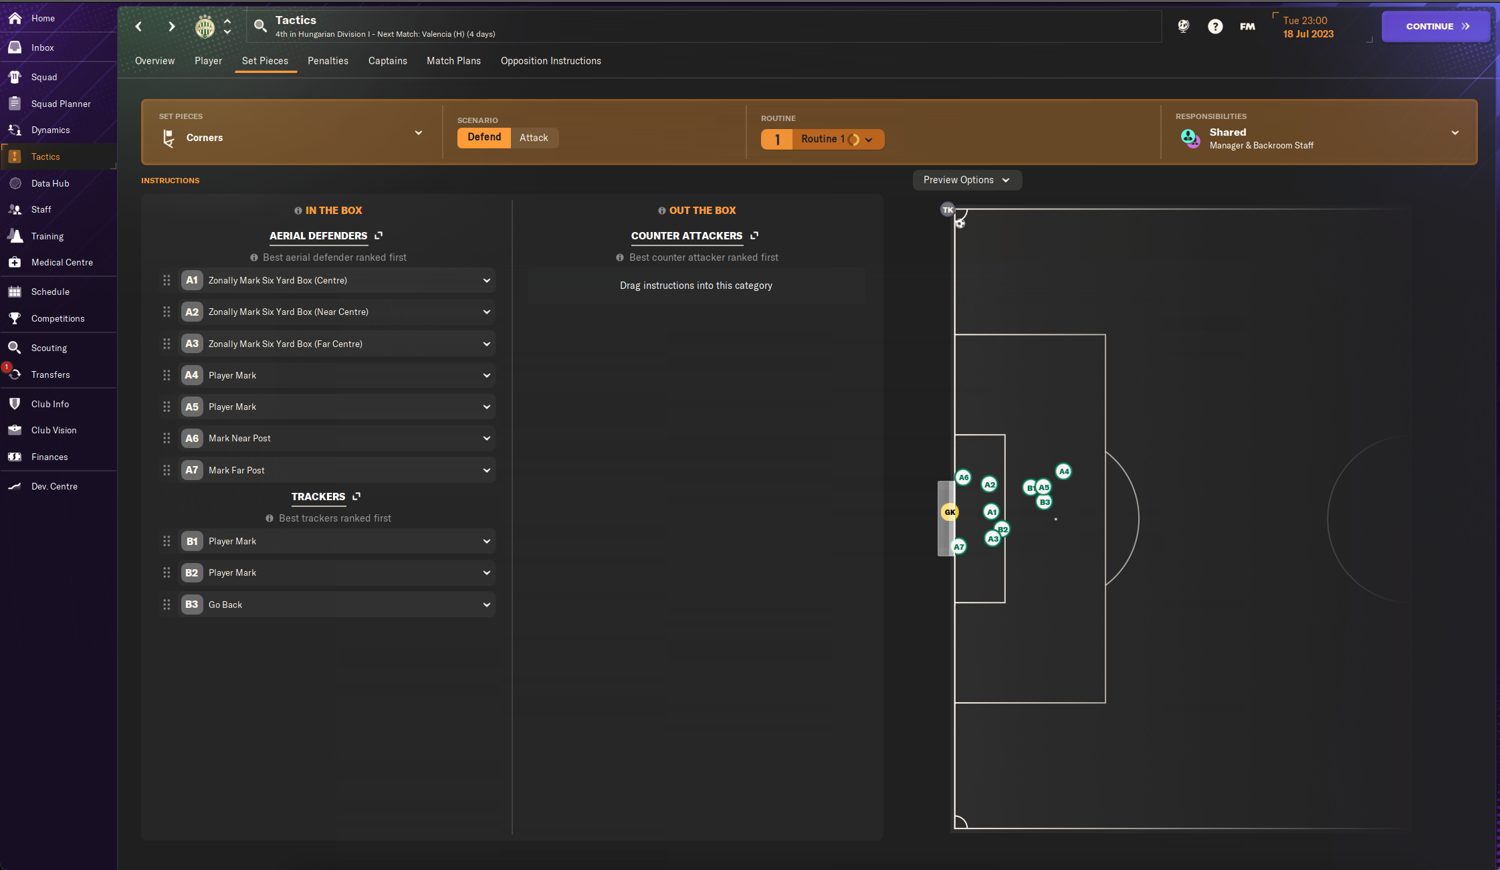This screenshot has height=870, width=1500.
Task: Open the Routine 1 dropdown
Action: coord(823,139)
